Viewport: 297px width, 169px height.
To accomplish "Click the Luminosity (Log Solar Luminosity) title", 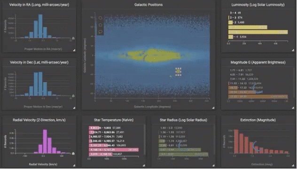I will click(x=258, y=5).
